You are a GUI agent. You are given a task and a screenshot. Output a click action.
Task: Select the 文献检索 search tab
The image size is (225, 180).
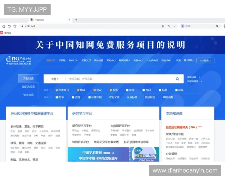[28, 78]
